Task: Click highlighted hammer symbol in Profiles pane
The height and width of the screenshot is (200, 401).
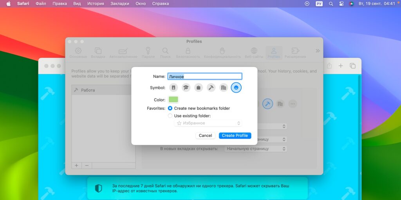Action: pos(268,104)
